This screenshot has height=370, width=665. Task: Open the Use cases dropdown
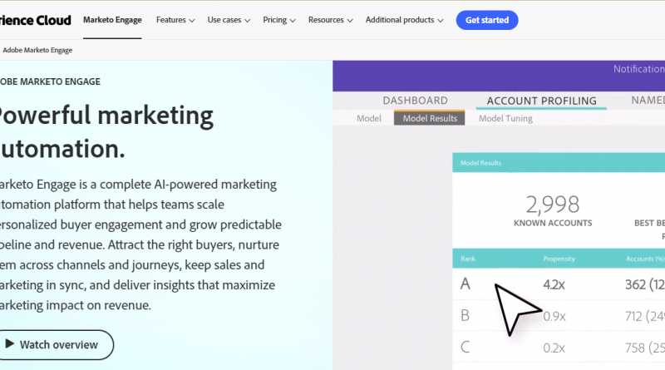point(229,20)
